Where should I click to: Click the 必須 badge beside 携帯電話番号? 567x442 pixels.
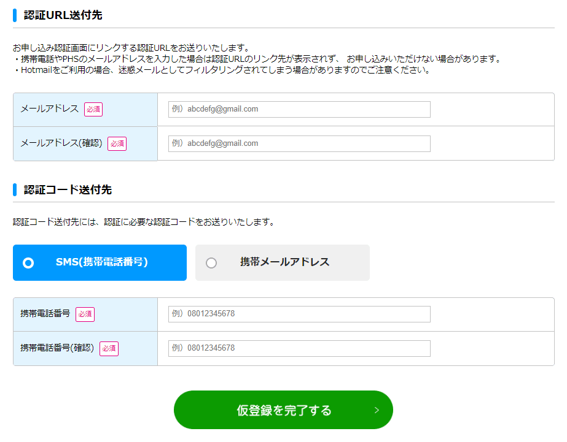click(x=85, y=314)
